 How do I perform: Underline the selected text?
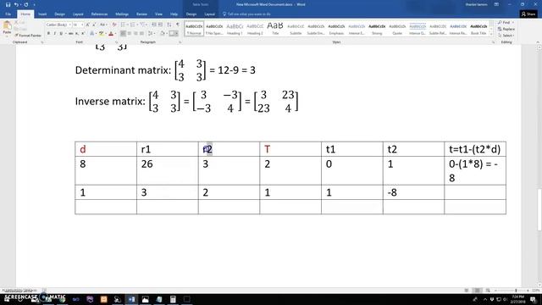point(61,34)
